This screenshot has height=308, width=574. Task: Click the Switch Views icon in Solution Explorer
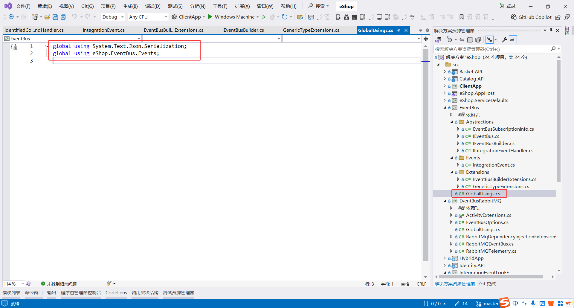pos(438,40)
